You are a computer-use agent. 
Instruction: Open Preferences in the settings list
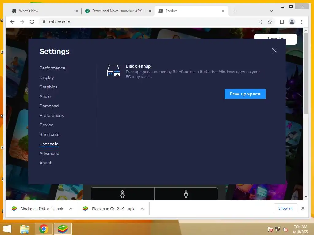coord(52,115)
